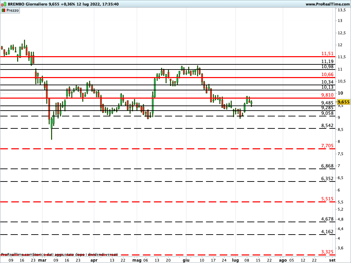Click the "lug" month marker on time axis
Viewport: 351px width, 263px height.
click(235, 260)
